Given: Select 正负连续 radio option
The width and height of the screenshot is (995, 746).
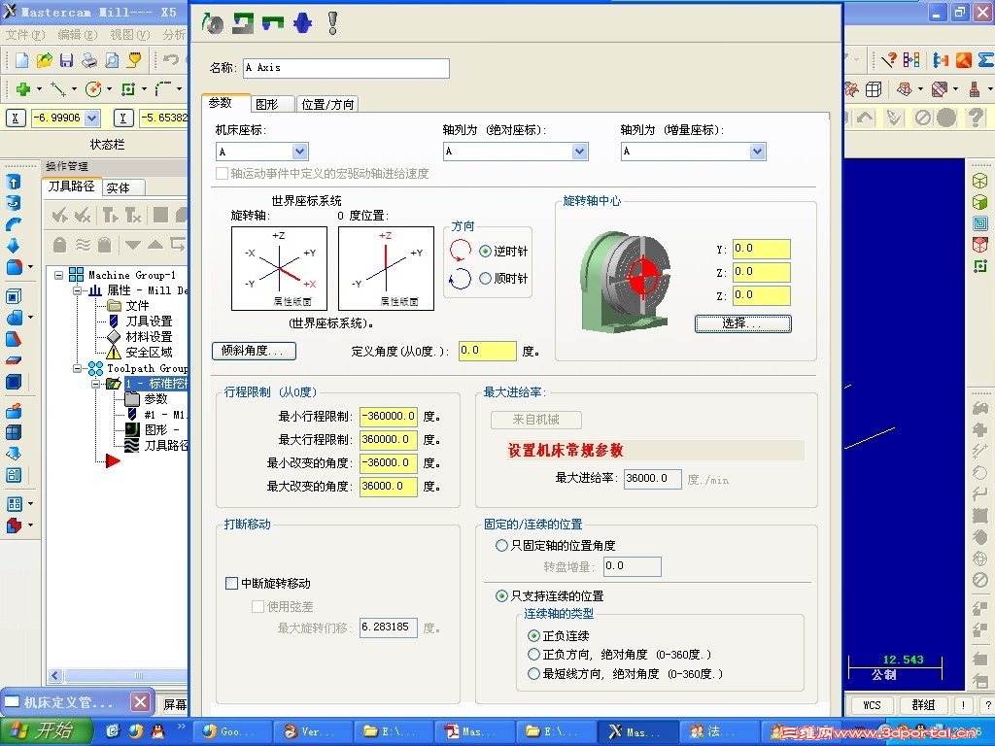Looking at the screenshot, I should tap(533, 635).
